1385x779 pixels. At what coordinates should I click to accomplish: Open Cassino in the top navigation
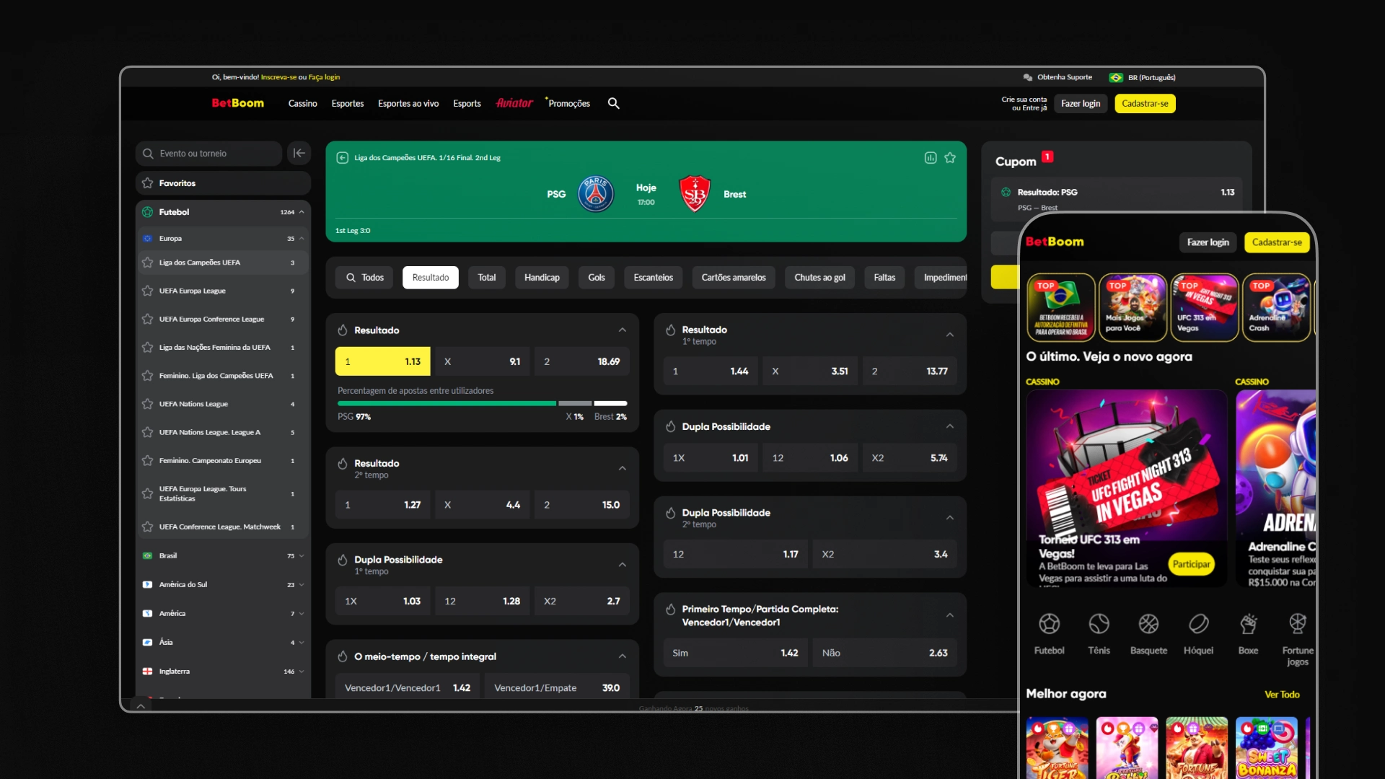[x=303, y=103]
